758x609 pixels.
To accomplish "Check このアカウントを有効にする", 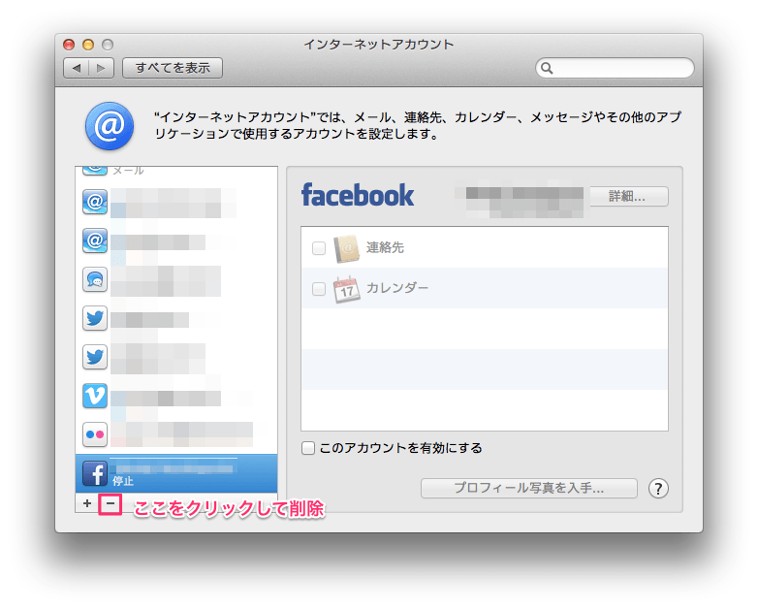I will 308,448.
